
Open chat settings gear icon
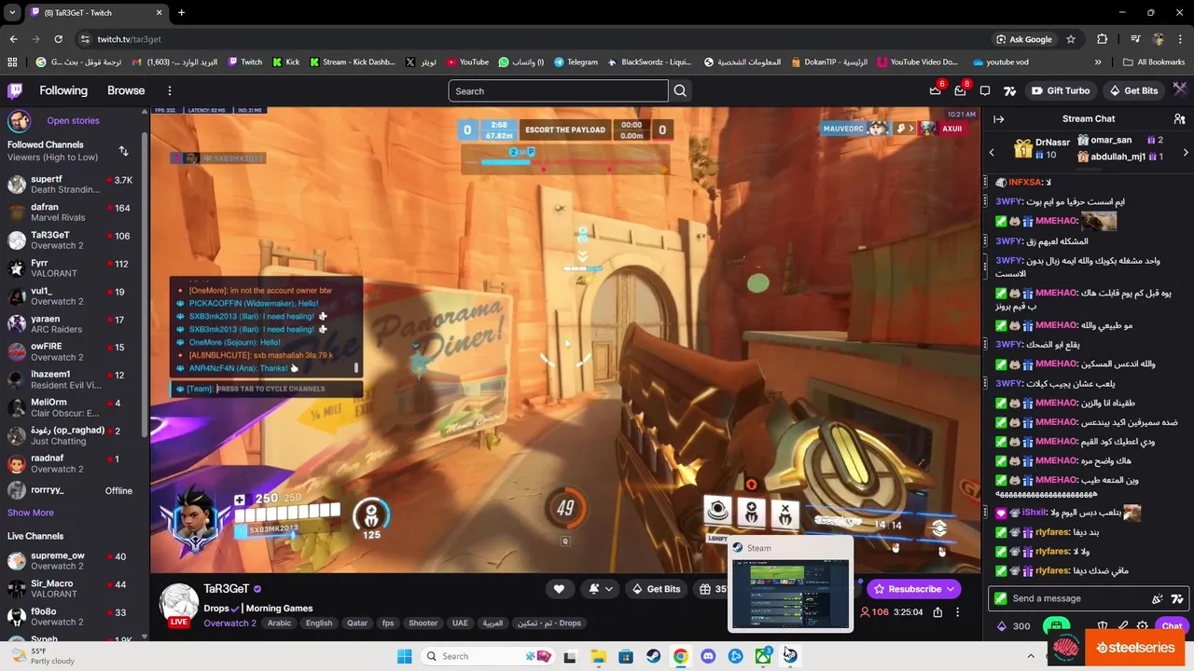[1143, 626]
